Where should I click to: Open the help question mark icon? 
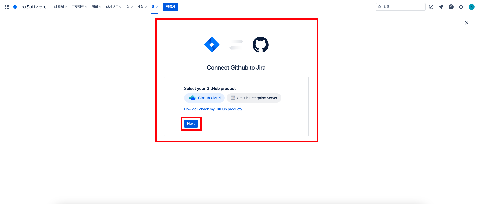point(451,7)
